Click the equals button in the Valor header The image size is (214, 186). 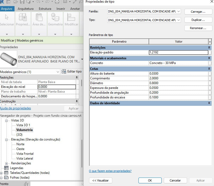coord(210,42)
